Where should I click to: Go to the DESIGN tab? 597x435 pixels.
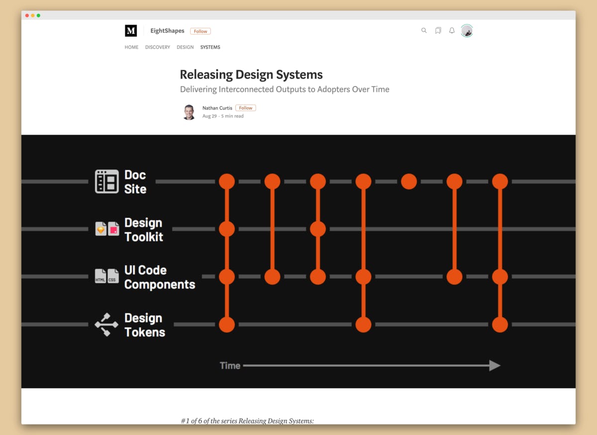point(185,47)
